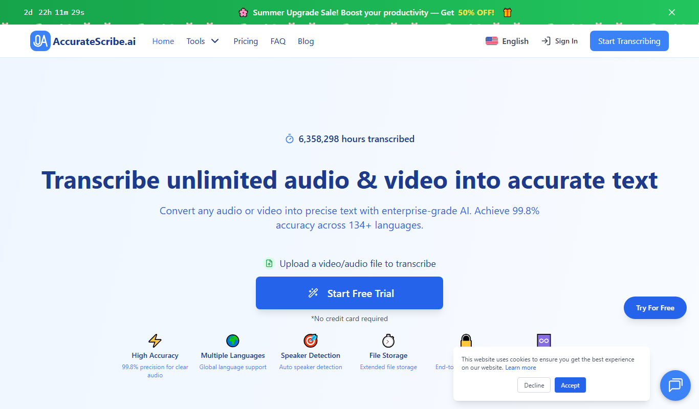
Task: Click the green upload file icon
Action: pyautogui.click(x=269, y=263)
